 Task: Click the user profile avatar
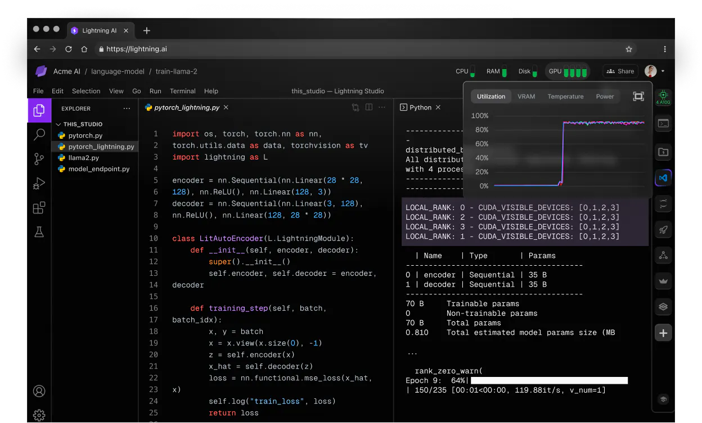(x=651, y=71)
